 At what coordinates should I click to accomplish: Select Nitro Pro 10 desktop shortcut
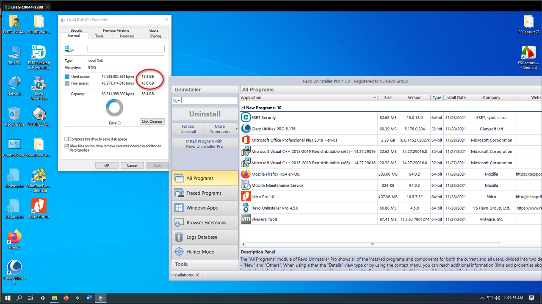[x=39, y=209]
